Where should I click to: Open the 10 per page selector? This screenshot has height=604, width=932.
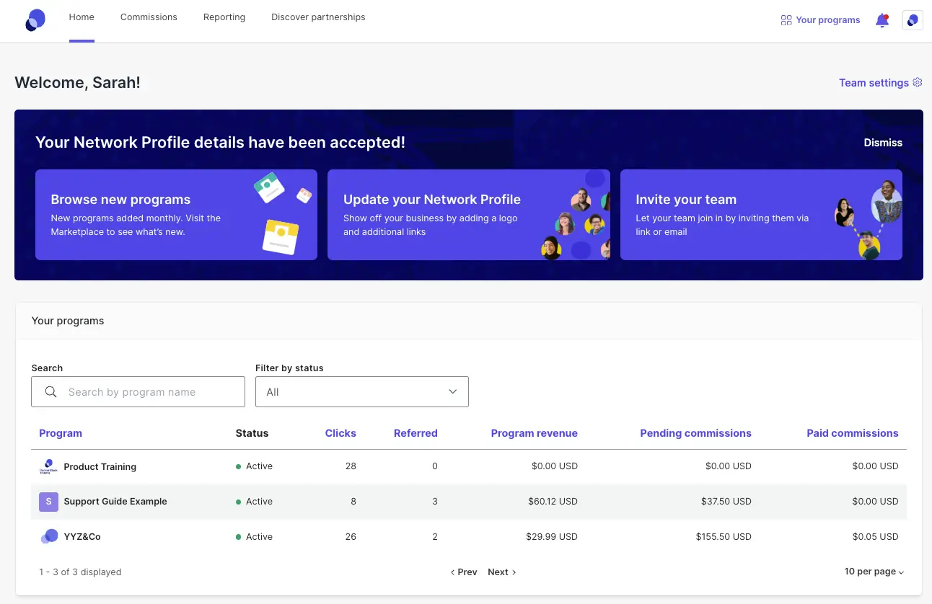tap(874, 572)
